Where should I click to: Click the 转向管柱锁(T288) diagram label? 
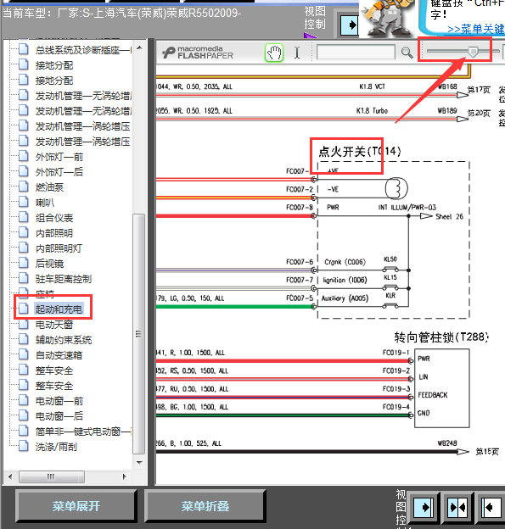pyautogui.click(x=441, y=337)
